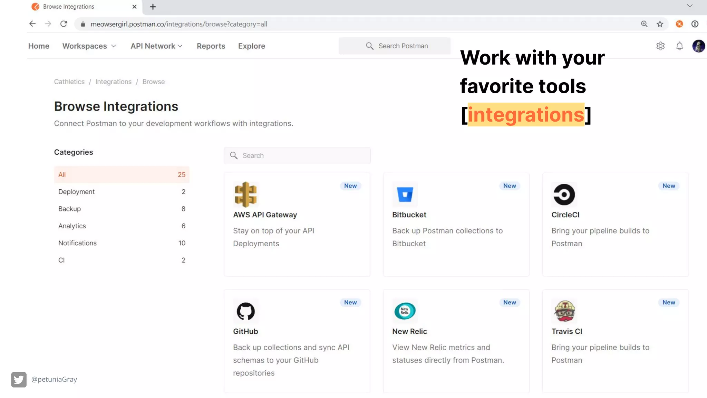Open the AWS API Gateway title
This screenshot has width=707, height=398.
click(265, 215)
